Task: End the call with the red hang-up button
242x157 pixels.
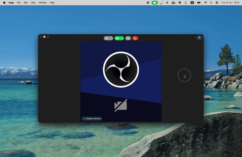Action: pos(135,38)
